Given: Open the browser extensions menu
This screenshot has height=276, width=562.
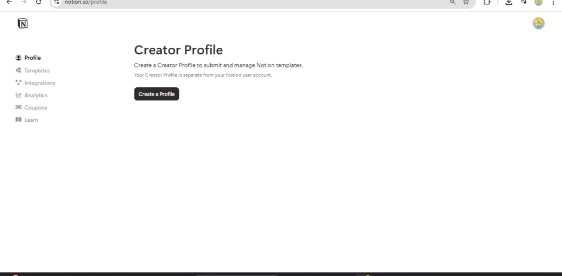Looking at the screenshot, I should click(x=487, y=2).
